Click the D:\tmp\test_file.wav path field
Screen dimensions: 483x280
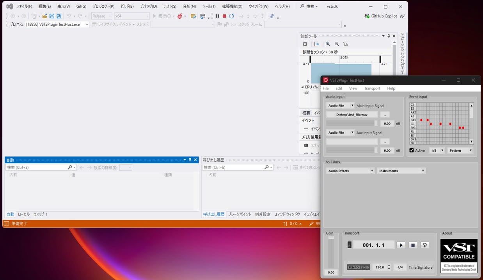(351, 114)
